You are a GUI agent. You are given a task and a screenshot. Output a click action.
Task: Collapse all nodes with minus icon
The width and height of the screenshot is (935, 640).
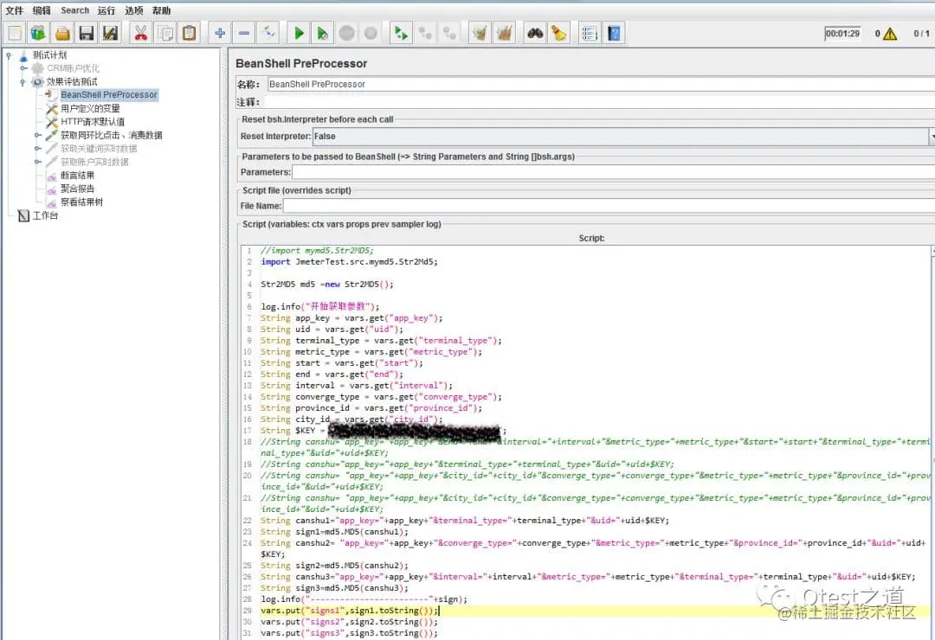click(244, 34)
